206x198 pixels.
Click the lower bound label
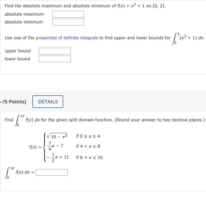tap(17, 59)
